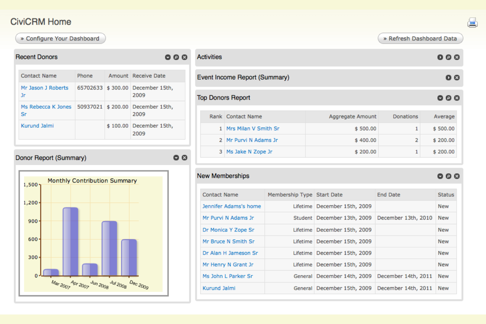
Task: Open top donor Ms Jake N Zope Jr
Action: [249, 152]
